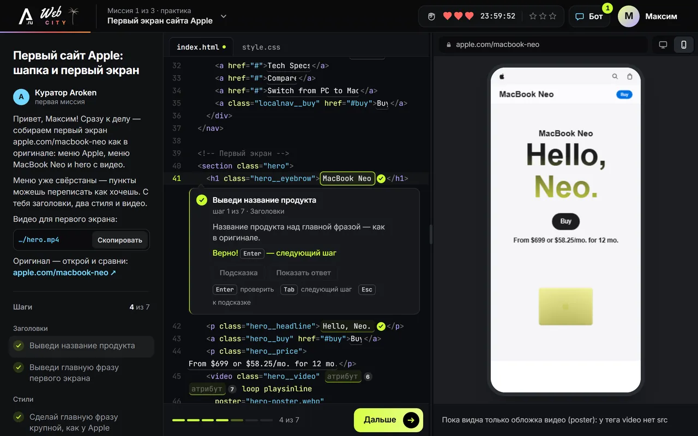Show a hint with Подсказка button
Screen dimensions: 698x436
coord(238,272)
